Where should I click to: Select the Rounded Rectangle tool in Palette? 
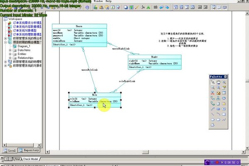point(218,120)
